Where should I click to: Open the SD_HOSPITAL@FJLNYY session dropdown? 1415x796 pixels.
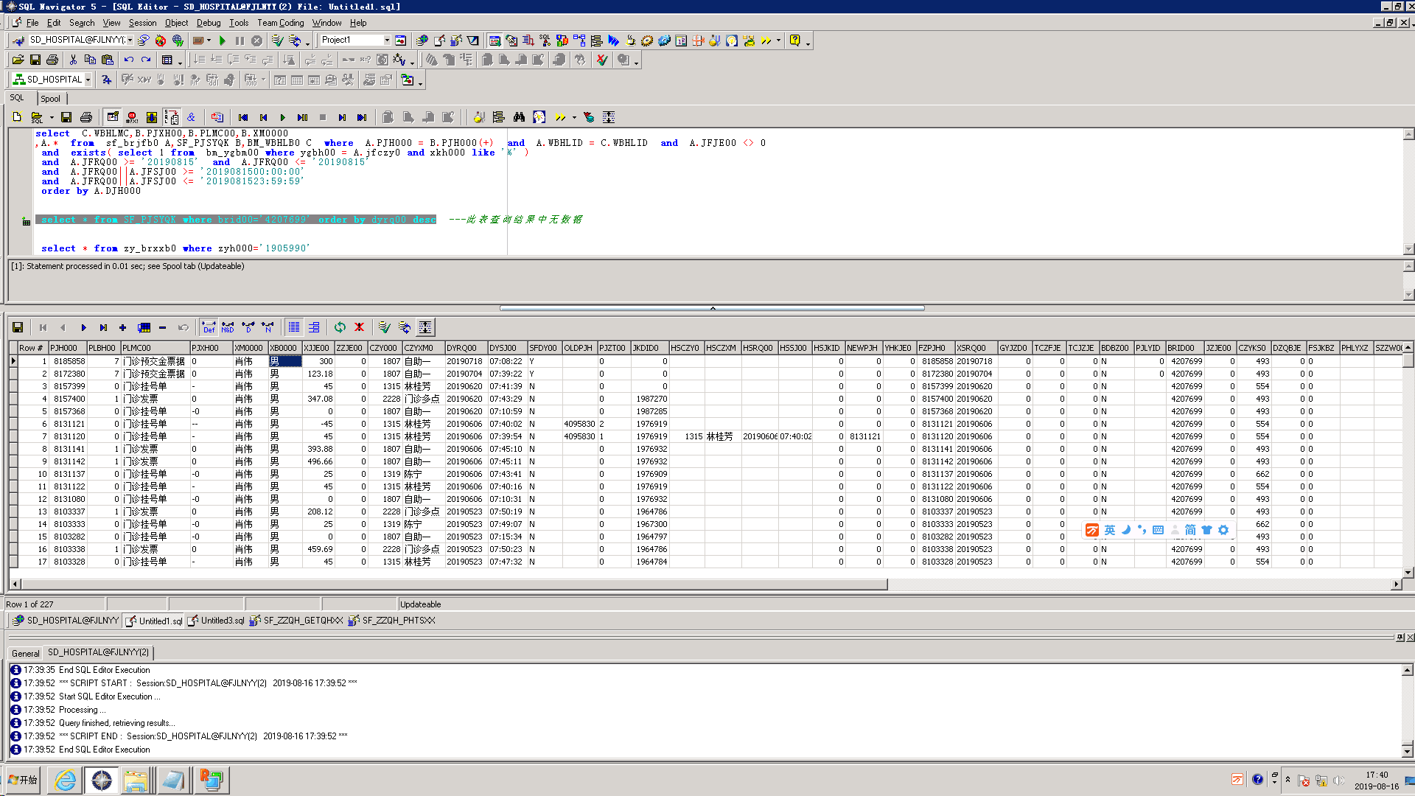pyautogui.click(x=130, y=41)
